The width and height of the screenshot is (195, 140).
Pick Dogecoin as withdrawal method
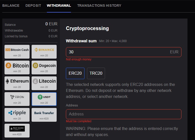pyautogui.click(x=44, y=67)
